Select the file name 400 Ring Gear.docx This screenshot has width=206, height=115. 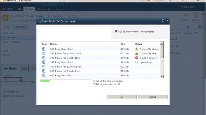pyautogui.click(x=61, y=75)
